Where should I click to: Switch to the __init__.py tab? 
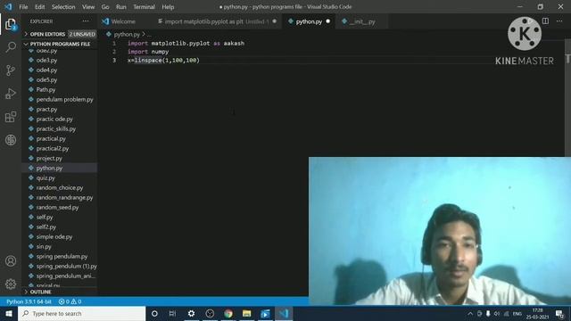[x=362, y=21]
